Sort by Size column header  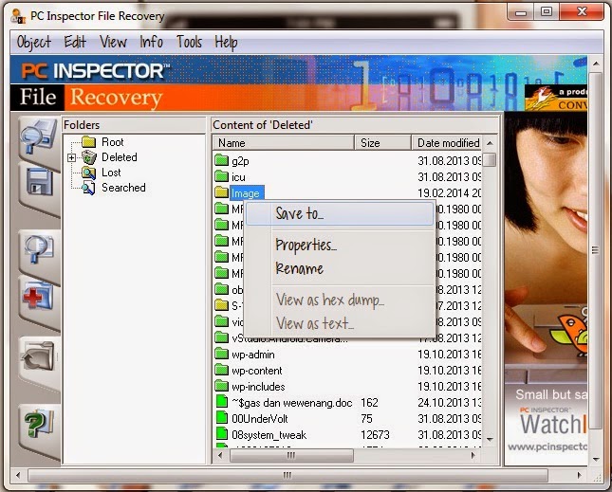point(383,143)
